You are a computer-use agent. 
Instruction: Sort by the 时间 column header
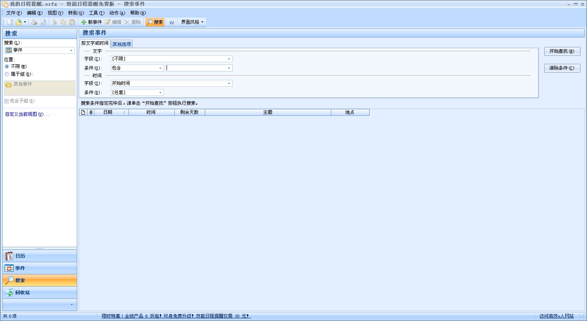152,112
